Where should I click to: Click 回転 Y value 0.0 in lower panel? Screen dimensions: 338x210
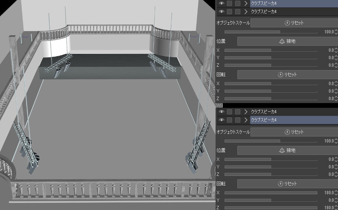click(331, 200)
